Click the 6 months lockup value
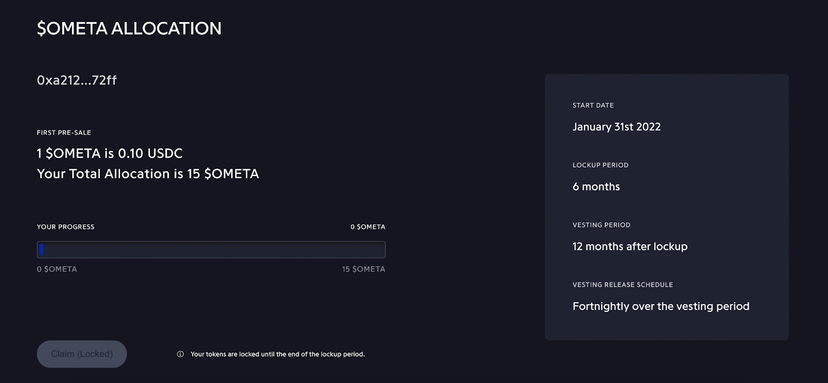Image resolution: width=828 pixels, height=383 pixels. tap(596, 187)
